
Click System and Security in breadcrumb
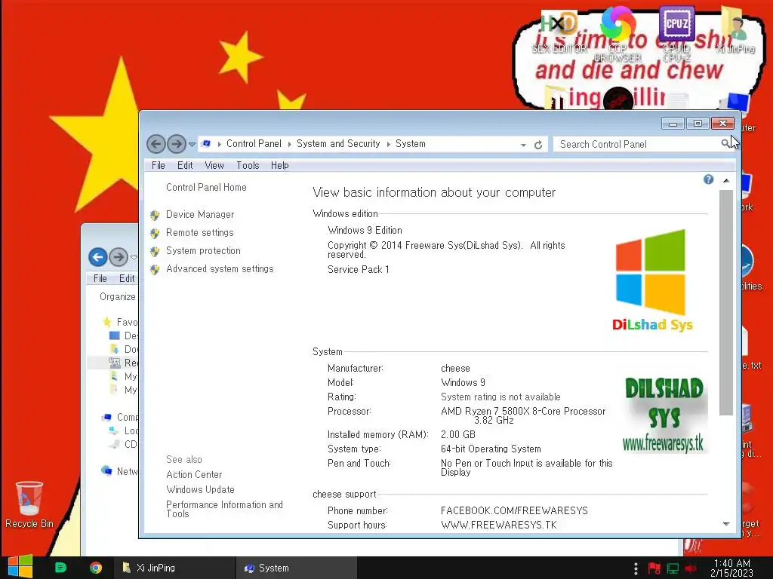(x=338, y=144)
